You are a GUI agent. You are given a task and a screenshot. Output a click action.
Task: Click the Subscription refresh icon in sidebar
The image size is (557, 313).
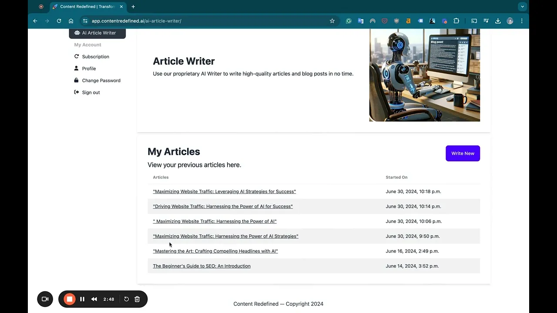tap(77, 57)
